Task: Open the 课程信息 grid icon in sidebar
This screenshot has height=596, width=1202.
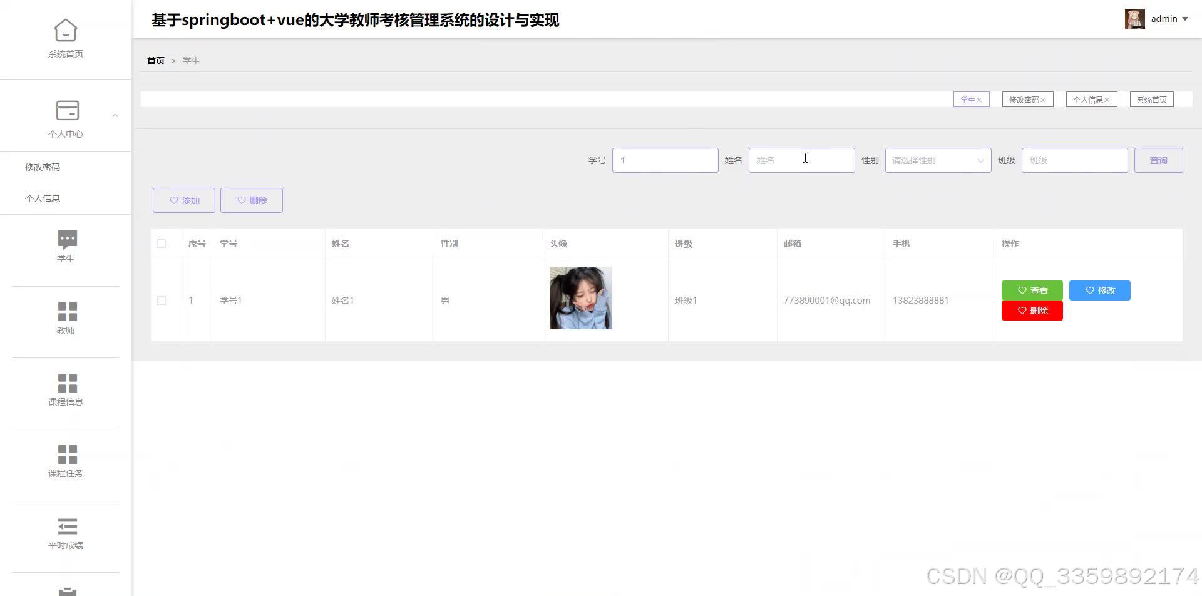Action: coord(68,383)
